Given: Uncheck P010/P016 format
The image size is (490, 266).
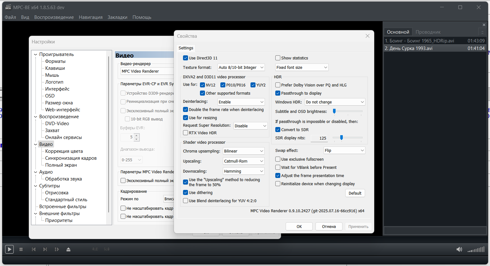Looking at the screenshot, I should (223, 85).
